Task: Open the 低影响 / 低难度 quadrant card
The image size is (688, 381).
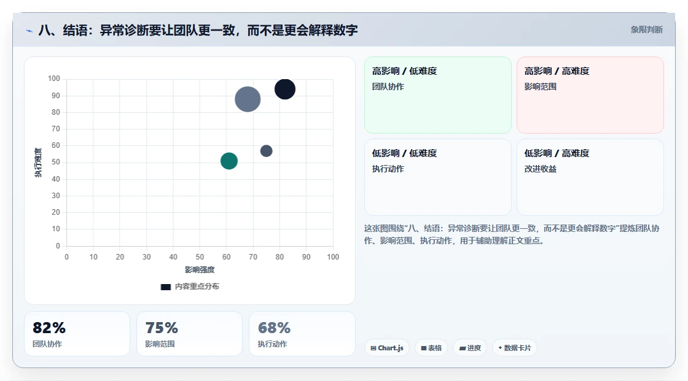Action: [438, 177]
